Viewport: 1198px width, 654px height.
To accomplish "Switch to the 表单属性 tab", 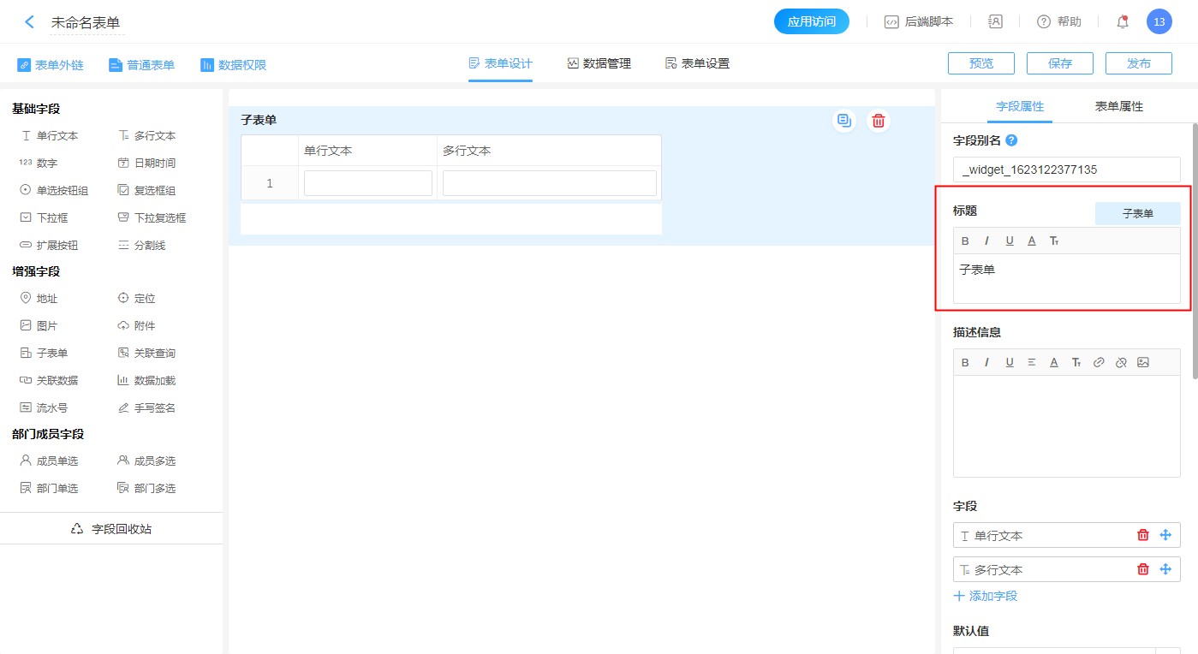I will pyautogui.click(x=1118, y=107).
